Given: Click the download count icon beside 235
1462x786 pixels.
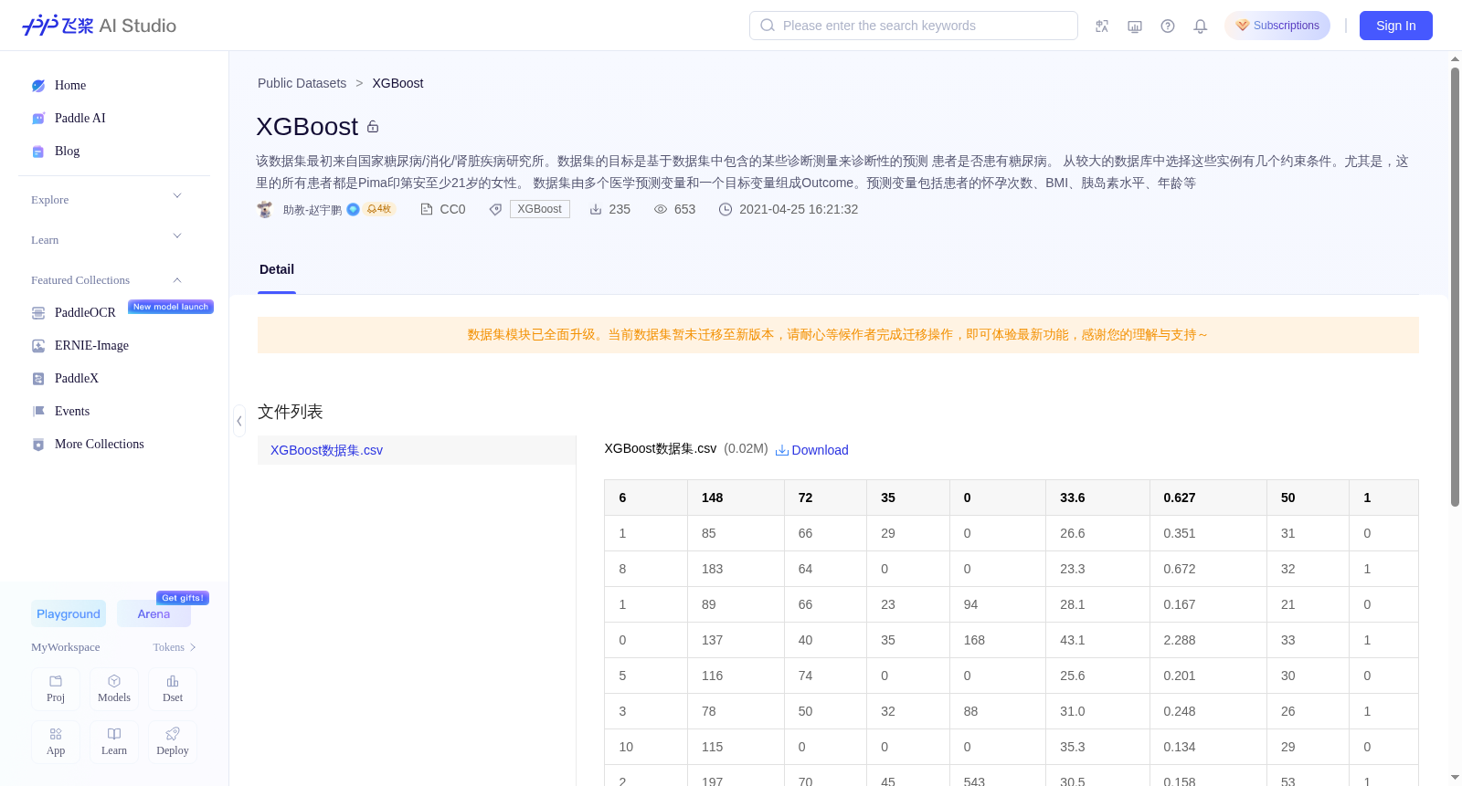Looking at the screenshot, I should [x=596, y=209].
